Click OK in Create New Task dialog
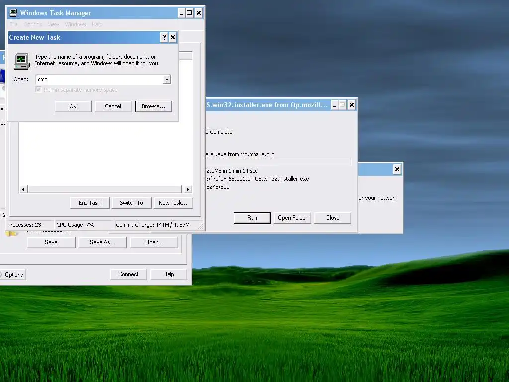Image resolution: width=509 pixels, height=382 pixels. (x=73, y=106)
